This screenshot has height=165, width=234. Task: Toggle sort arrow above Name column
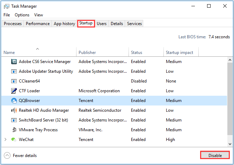(38, 49)
